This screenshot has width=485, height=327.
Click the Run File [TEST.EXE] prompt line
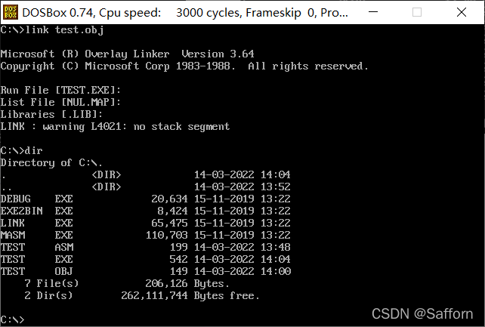point(60,90)
